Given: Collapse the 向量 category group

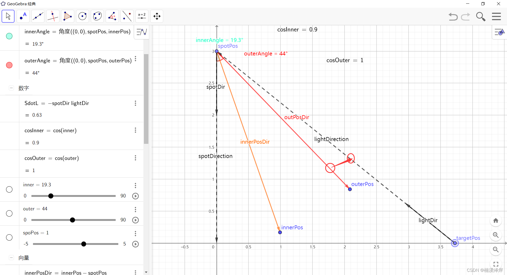Looking at the screenshot, I should (x=11, y=258).
